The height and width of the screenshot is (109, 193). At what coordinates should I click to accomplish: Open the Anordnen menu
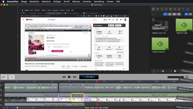click(x=87, y=1)
